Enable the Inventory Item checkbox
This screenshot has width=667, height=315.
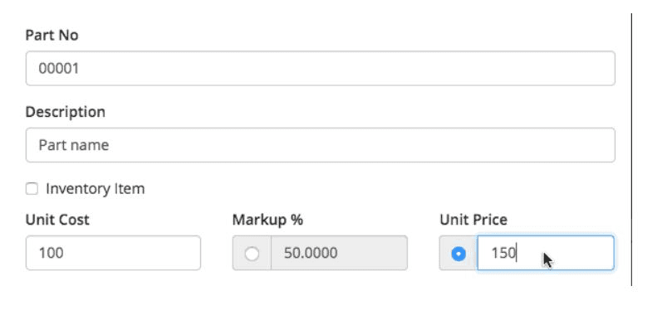pos(32,188)
